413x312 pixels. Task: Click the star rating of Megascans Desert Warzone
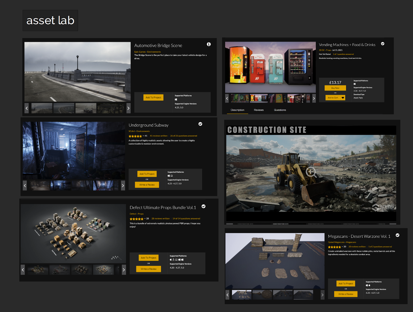[x=334, y=247]
